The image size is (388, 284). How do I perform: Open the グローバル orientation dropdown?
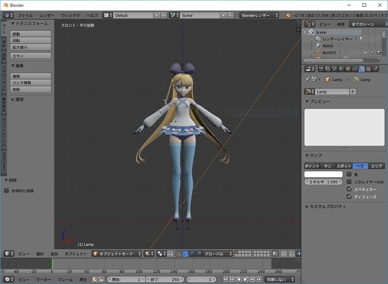point(217,254)
